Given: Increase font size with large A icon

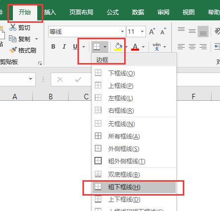Looking at the screenshot, I should coord(152,31).
